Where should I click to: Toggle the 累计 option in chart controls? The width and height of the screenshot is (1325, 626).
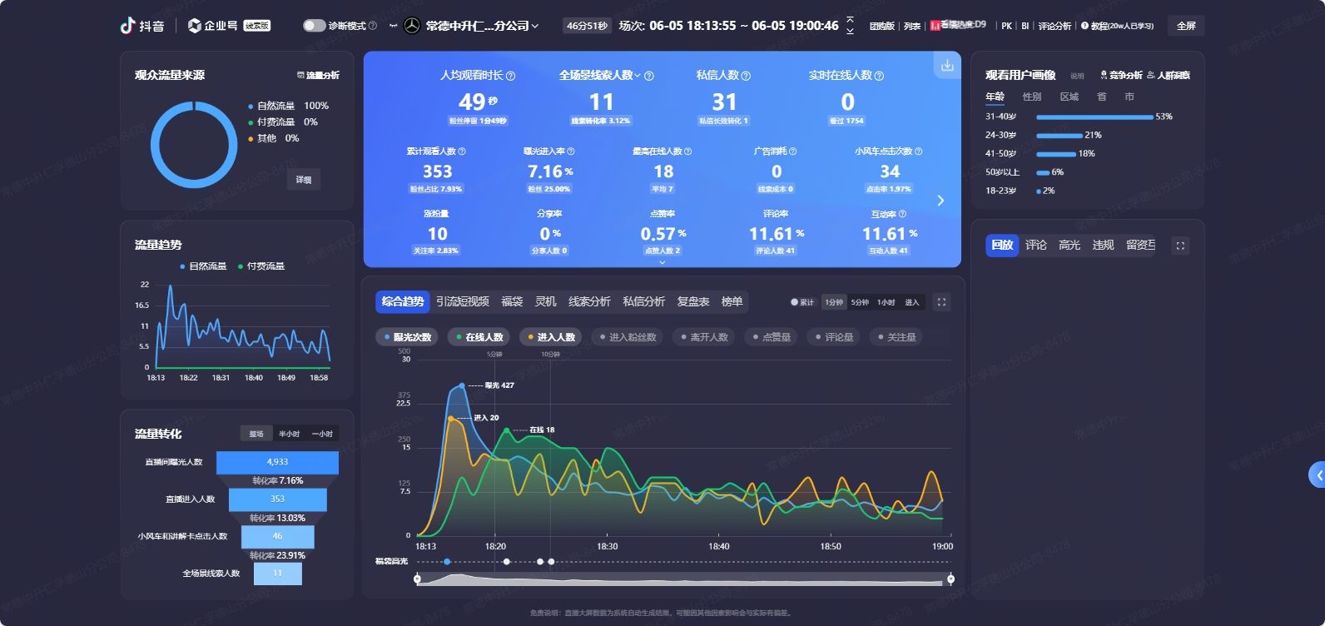click(x=802, y=302)
